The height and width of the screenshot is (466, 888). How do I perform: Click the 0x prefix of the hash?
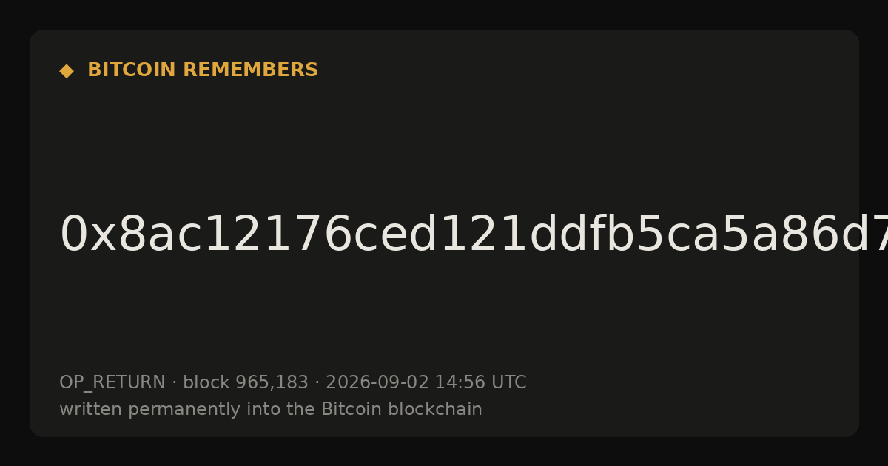pos(88,235)
